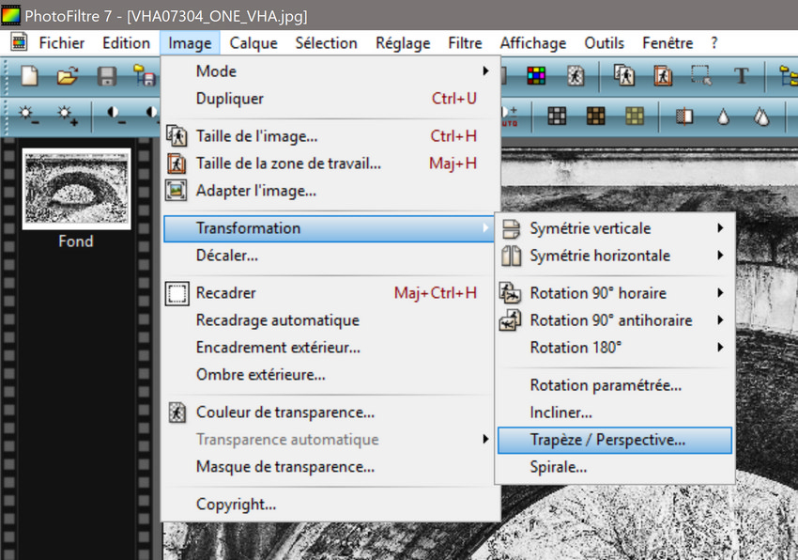
Task: Open the Fichier menu
Action: 62,43
